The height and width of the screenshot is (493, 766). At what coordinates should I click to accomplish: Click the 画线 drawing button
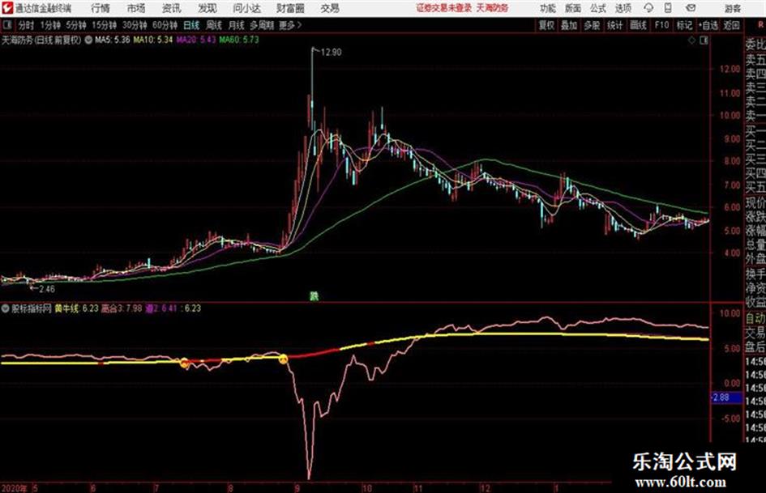[638, 25]
